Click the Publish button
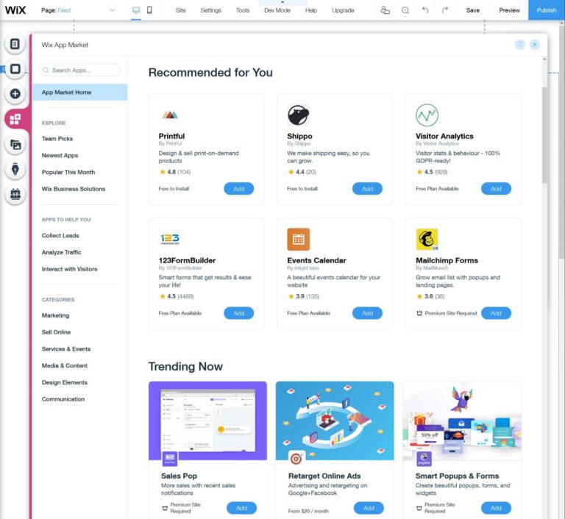This screenshot has height=519, width=565. pos(547,10)
